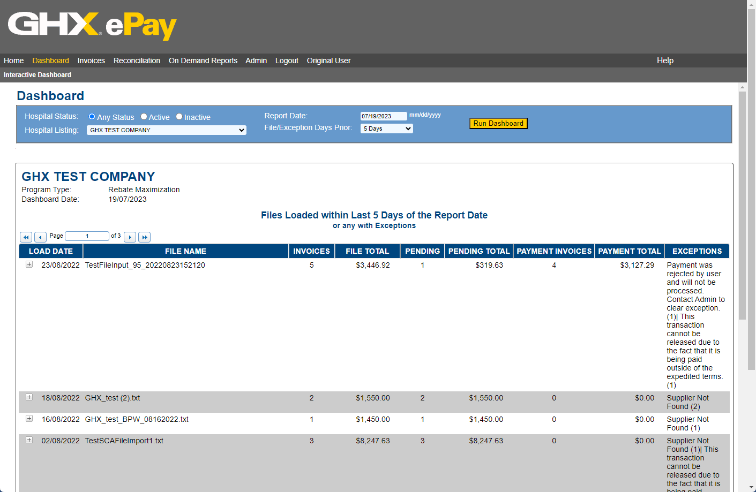756x492 pixels.
Task: Go to previous page of file list
Action: point(40,237)
